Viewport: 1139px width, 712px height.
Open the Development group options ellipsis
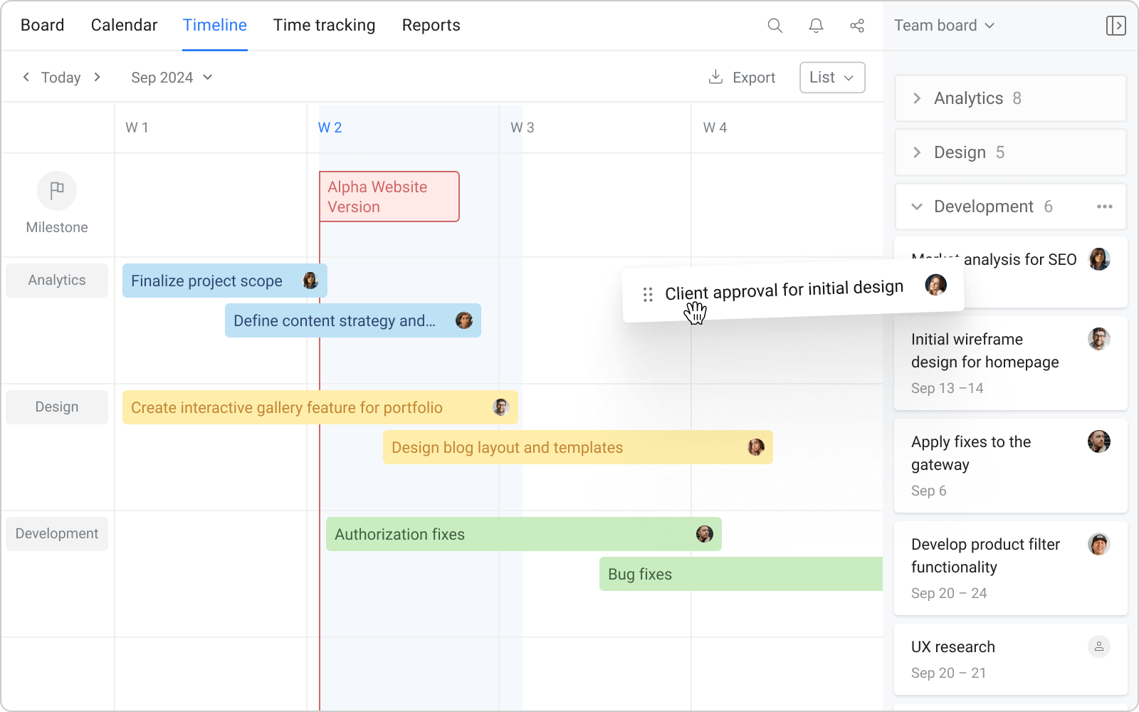(x=1105, y=206)
